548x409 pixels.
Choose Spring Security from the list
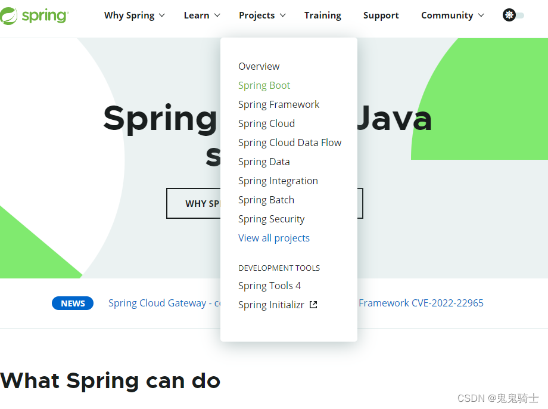(x=272, y=219)
